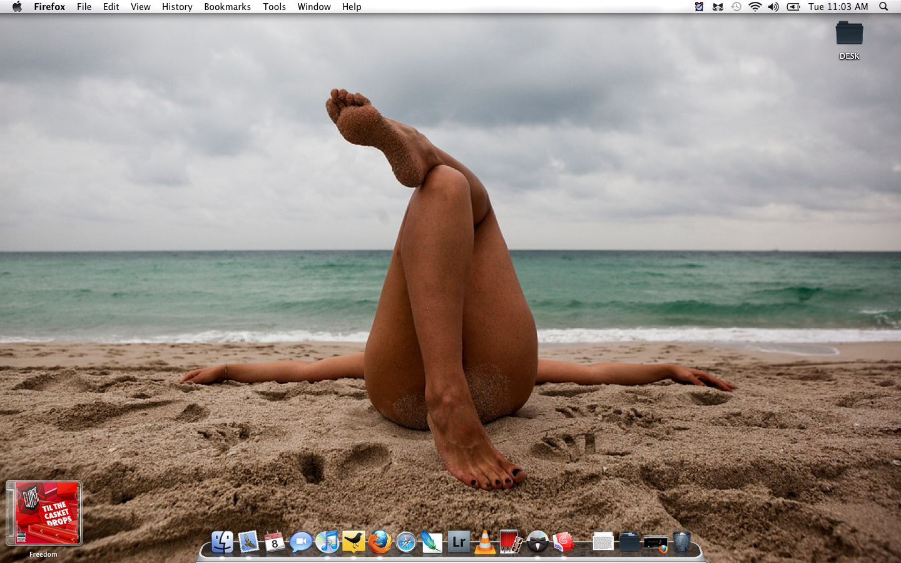Open the History menu
Screen dimensions: 901x563
coord(177,7)
